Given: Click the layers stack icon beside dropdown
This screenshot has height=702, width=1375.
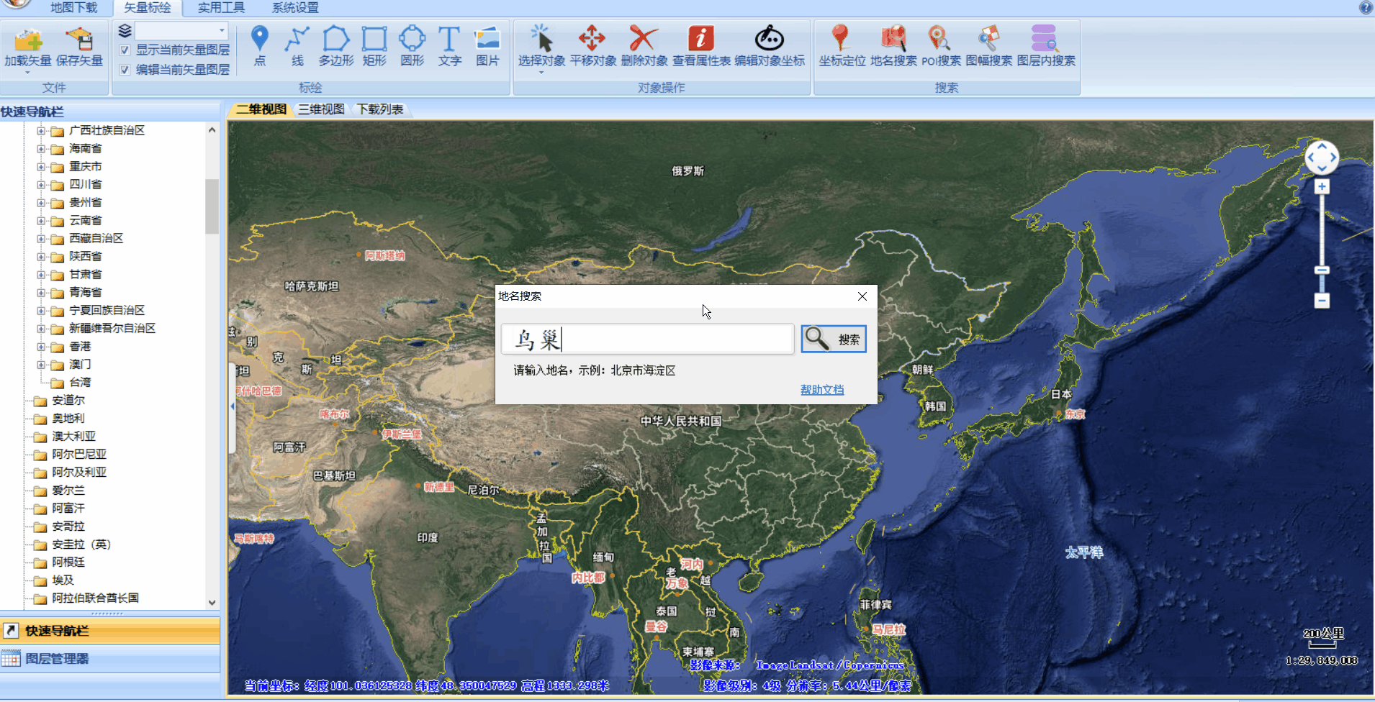Looking at the screenshot, I should click(x=125, y=31).
